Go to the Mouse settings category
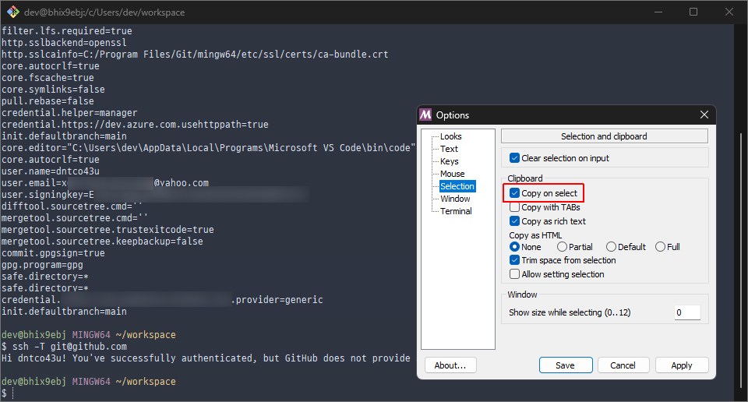Viewport: 748px width, 402px height. click(x=452, y=174)
